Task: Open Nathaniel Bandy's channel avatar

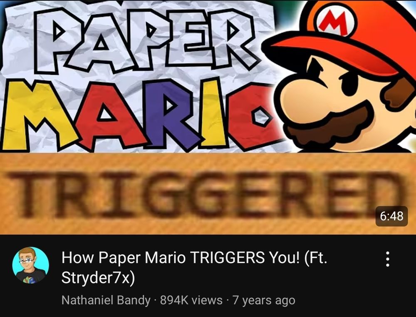Action: (x=30, y=265)
